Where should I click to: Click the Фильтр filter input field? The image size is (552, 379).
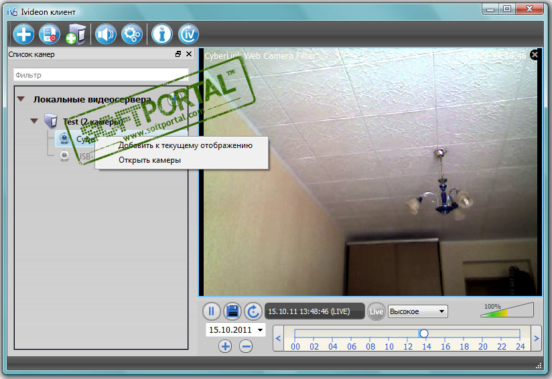(x=101, y=75)
